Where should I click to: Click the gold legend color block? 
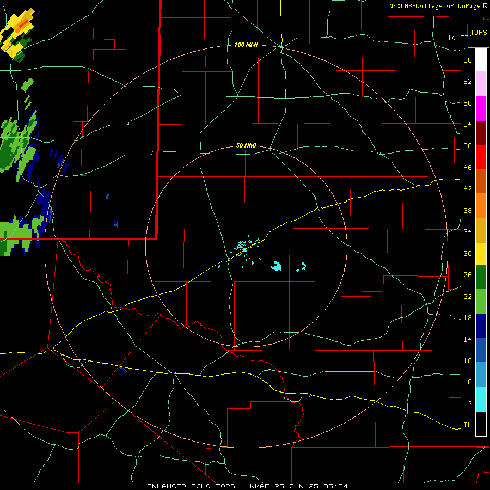click(481, 230)
